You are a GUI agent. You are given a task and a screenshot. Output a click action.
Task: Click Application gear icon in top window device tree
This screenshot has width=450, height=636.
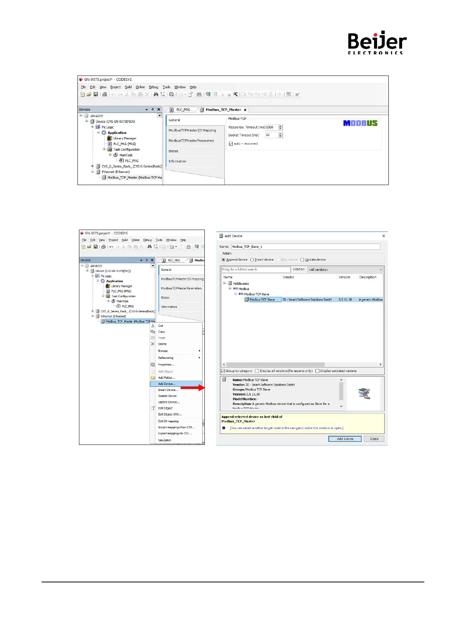pyautogui.click(x=104, y=133)
